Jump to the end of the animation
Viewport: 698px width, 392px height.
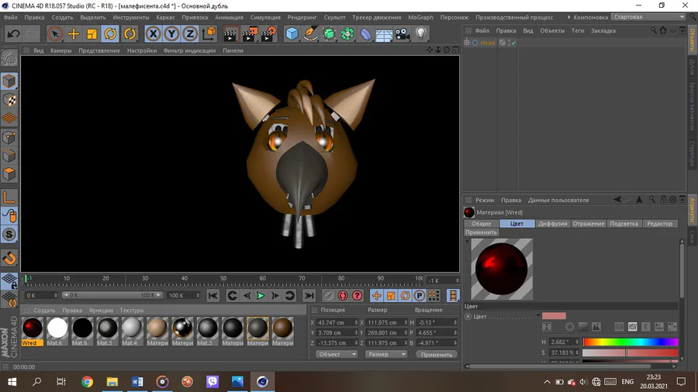[309, 295]
